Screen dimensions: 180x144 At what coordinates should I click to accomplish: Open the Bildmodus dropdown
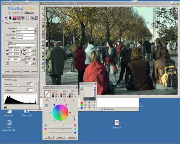[x=26, y=28]
